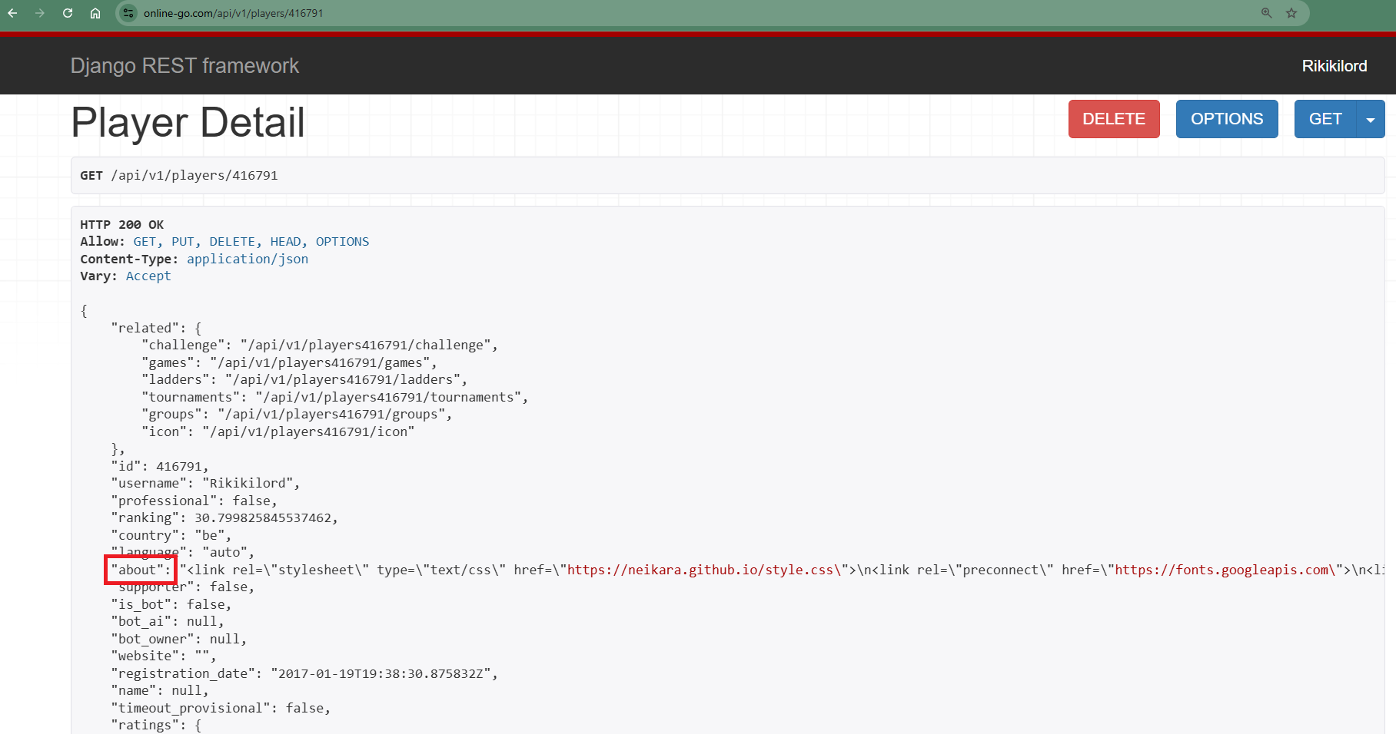1396x734 pixels.
Task: Click the Player Detail heading
Action: pyautogui.click(x=188, y=123)
